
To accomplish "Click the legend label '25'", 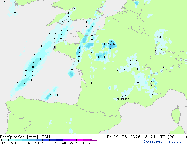I will pos(57,143).
